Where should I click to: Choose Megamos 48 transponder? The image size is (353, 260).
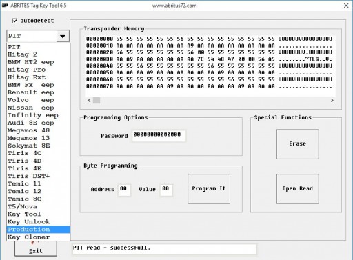38,130
